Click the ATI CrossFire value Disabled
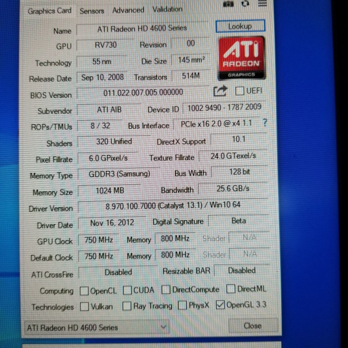348x348 pixels. [118, 272]
